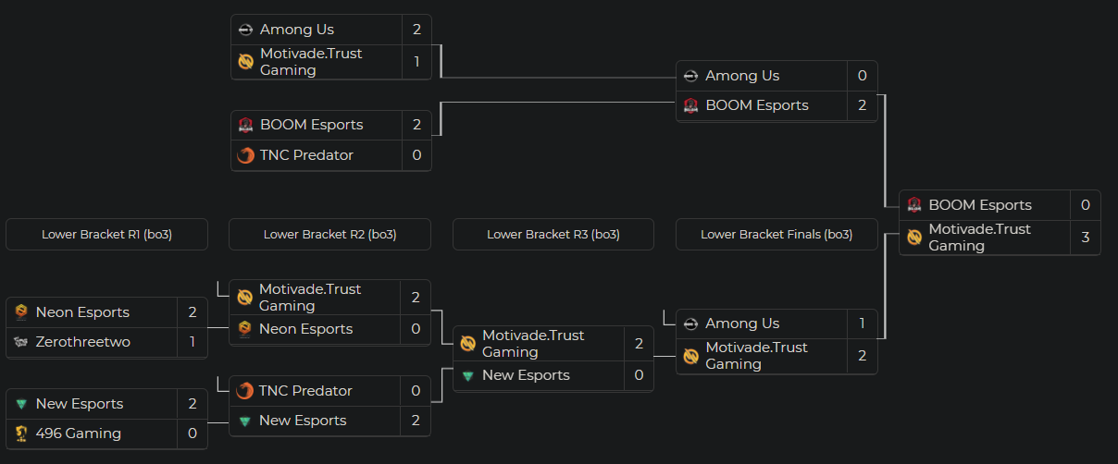Click BOOM Esports logo in the final match
Screen dimensions: 1118x464
pyautogui.click(x=914, y=205)
